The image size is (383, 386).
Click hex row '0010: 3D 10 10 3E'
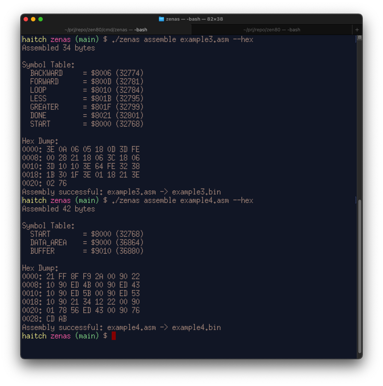click(x=81, y=166)
